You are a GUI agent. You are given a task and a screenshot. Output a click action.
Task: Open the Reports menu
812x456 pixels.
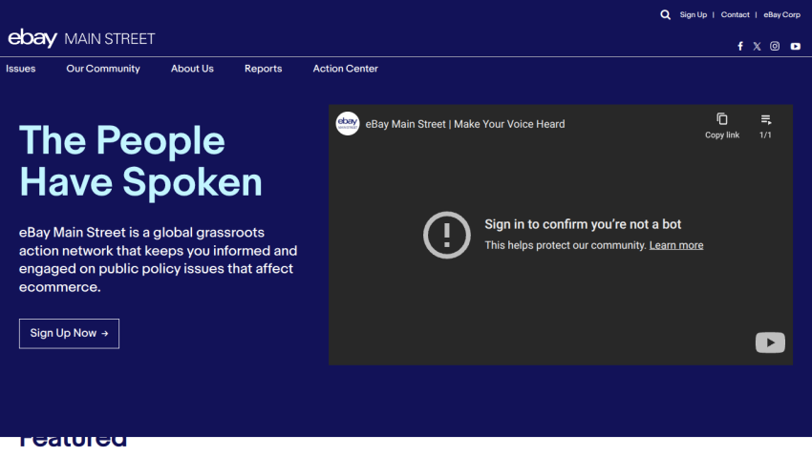pos(263,69)
